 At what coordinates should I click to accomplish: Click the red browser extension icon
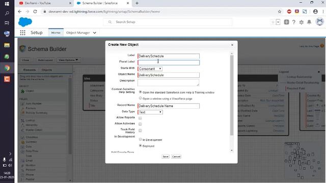point(289,12)
